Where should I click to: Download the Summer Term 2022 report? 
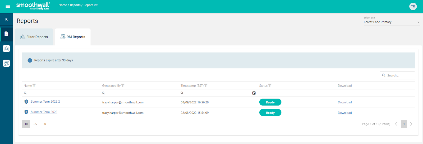point(344,113)
